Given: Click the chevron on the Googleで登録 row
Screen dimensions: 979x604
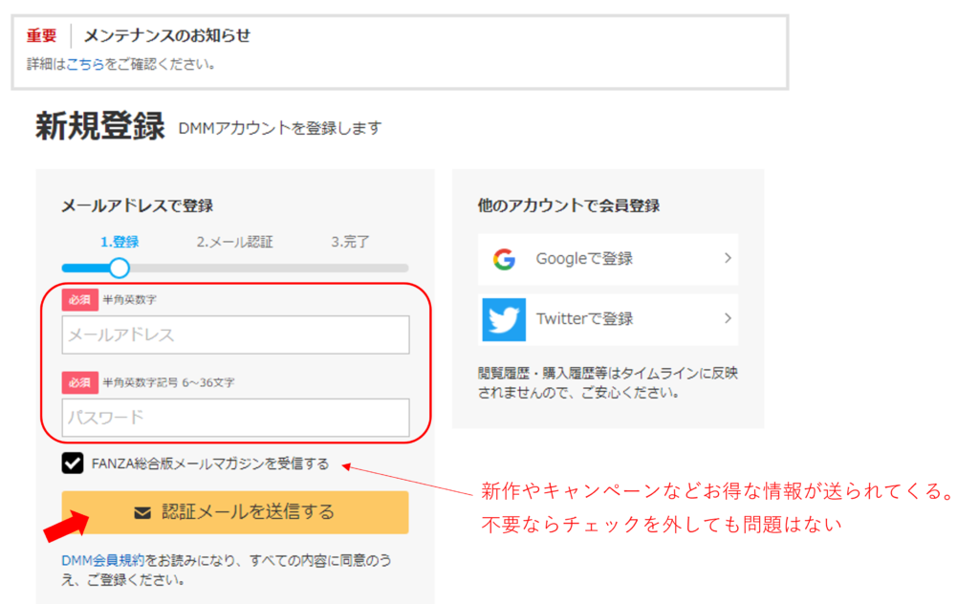Looking at the screenshot, I should pos(728,258).
